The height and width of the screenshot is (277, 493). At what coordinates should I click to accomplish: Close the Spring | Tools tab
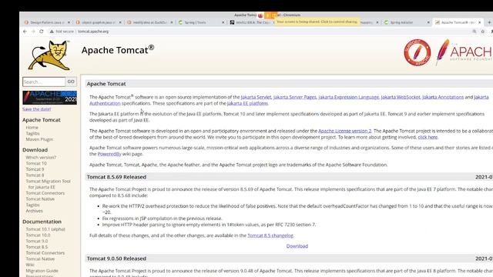pos(223,22)
